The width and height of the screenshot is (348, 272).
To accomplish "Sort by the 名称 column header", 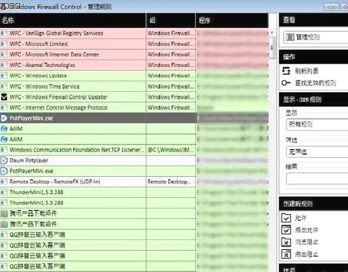I will click(x=73, y=20).
